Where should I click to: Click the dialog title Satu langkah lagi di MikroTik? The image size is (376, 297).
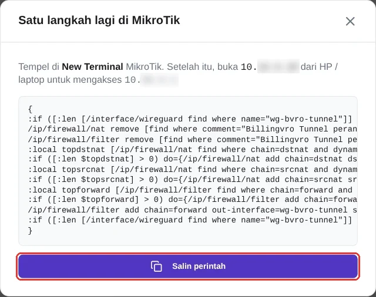[x=99, y=20]
